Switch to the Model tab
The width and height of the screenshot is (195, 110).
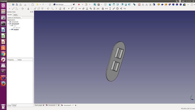[10, 15]
